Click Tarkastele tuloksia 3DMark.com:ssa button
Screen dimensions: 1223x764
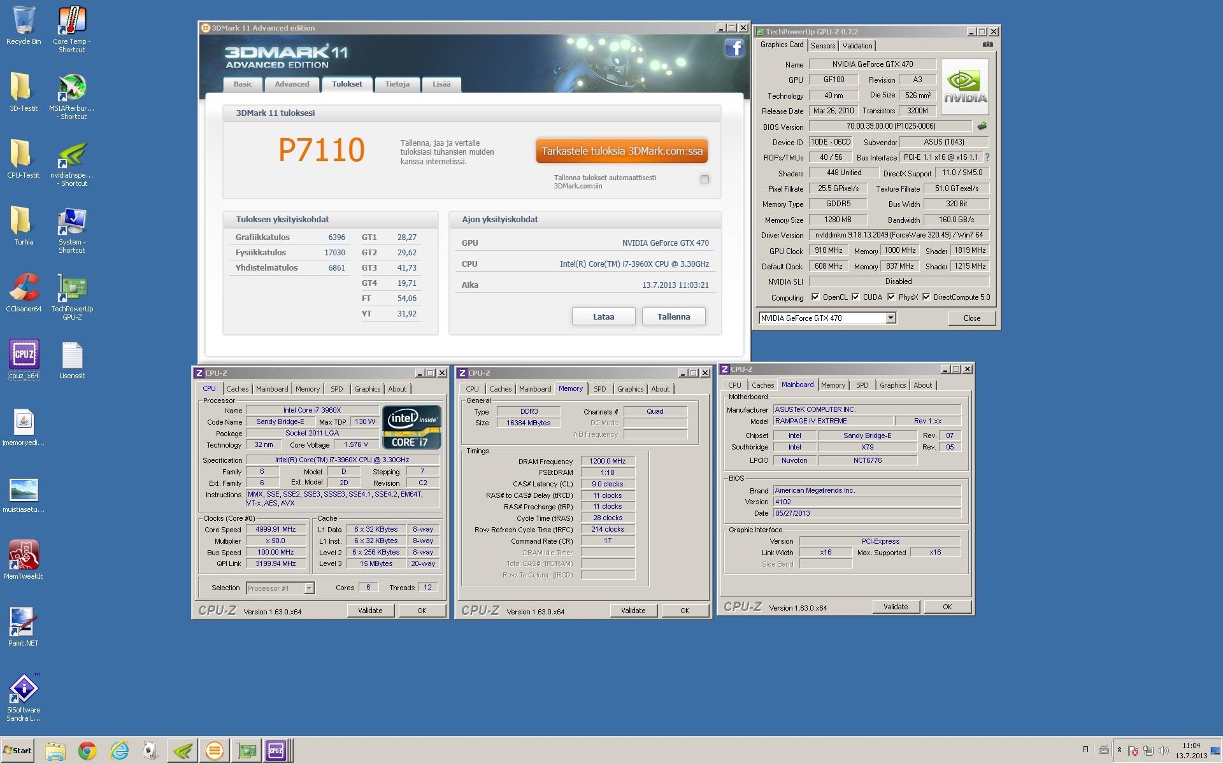[622, 151]
